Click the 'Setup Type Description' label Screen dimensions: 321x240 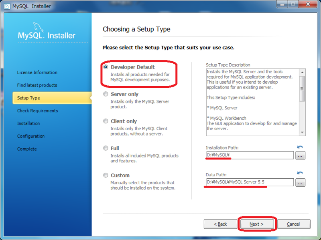pos(228,65)
